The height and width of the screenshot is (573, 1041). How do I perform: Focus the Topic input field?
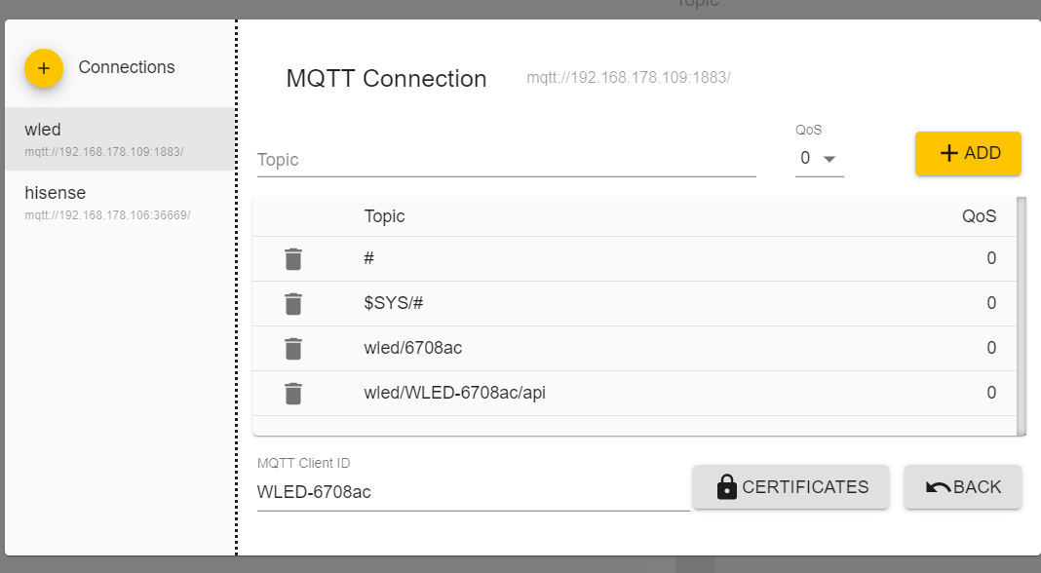pyautogui.click(x=507, y=160)
